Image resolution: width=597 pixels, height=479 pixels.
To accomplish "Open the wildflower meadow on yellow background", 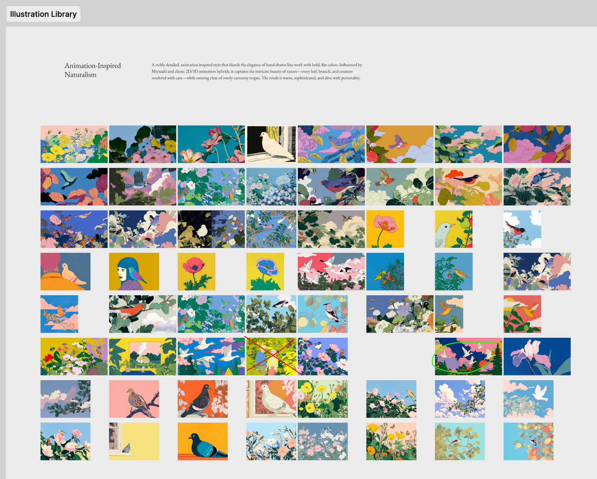I will (74, 356).
